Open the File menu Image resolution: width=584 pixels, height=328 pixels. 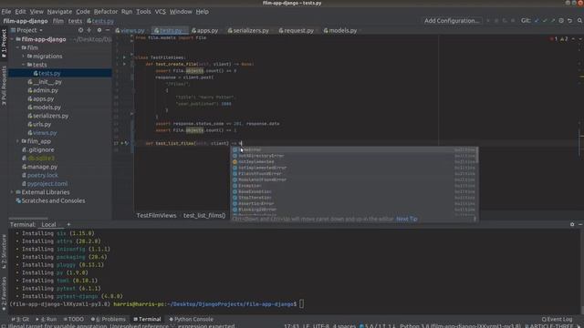pyautogui.click(x=6, y=12)
